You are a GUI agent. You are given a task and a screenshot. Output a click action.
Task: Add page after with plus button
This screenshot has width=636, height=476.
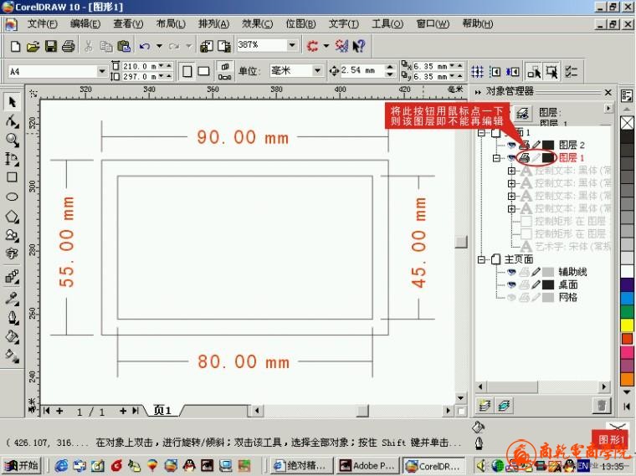coord(123,411)
